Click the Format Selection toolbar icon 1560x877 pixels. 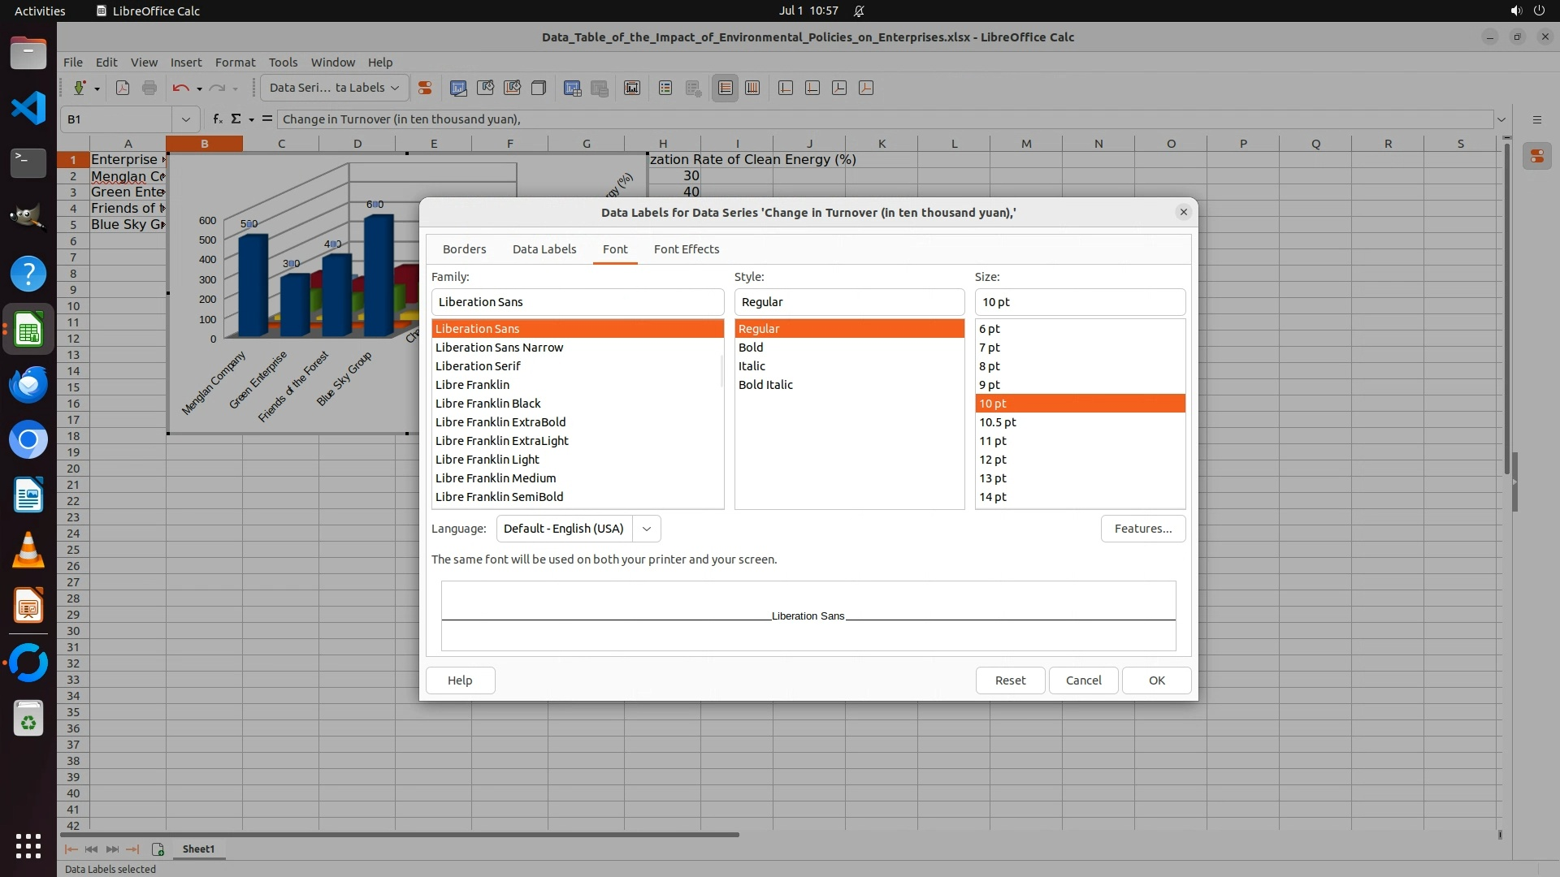click(424, 88)
